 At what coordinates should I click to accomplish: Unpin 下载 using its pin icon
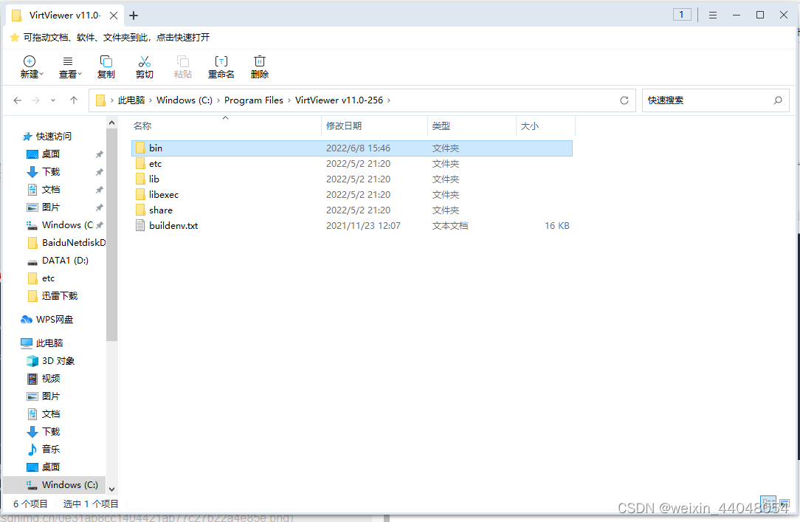coord(100,172)
